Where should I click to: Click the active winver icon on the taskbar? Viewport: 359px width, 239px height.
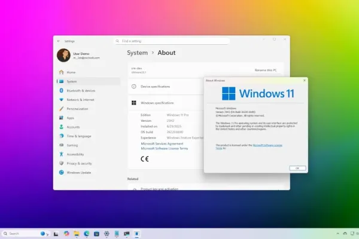[136, 234]
